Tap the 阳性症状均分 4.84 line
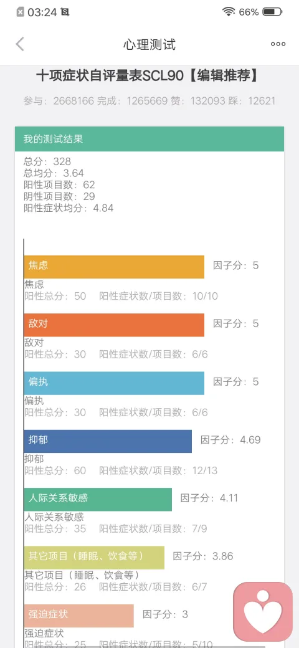Viewport: 299px width, 648px height. (x=69, y=208)
